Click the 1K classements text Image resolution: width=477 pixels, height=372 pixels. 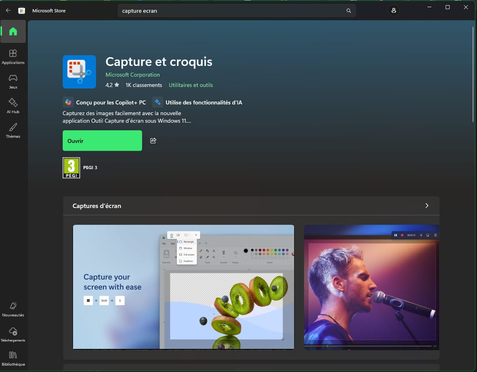(x=144, y=85)
